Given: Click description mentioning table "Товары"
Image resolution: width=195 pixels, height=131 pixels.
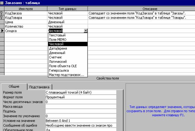Looking at the screenshot, I should [x=142, y=18].
